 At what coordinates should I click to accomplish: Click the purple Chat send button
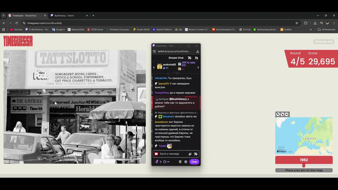pyautogui.click(x=194, y=162)
